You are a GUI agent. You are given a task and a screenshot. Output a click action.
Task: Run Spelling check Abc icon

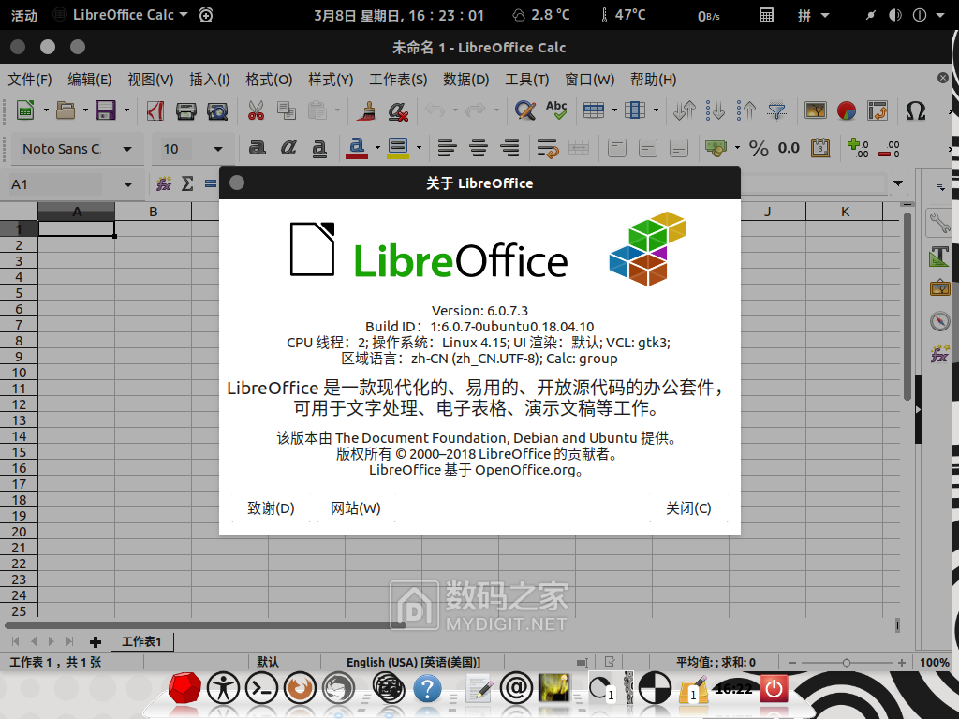pos(556,110)
